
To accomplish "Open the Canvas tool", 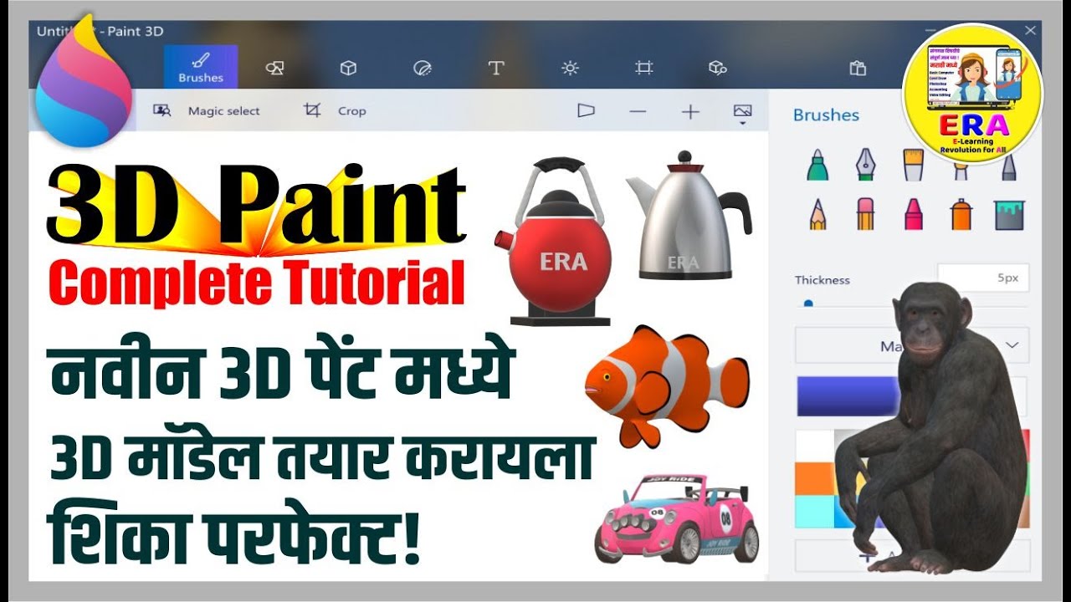I will pyautogui.click(x=643, y=69).
